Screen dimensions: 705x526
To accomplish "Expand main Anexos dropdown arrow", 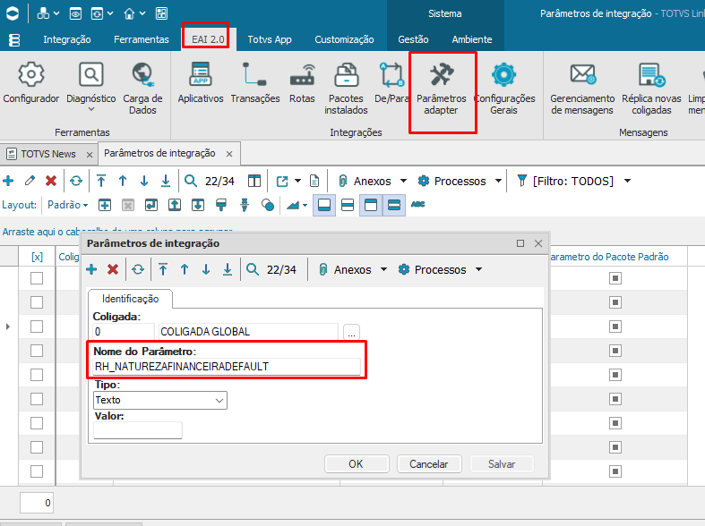I will tap(403, 181).
